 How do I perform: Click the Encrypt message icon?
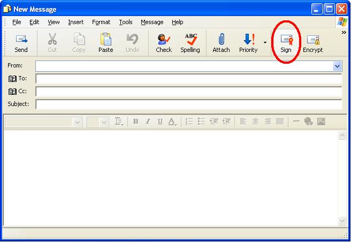coord(312,43)
